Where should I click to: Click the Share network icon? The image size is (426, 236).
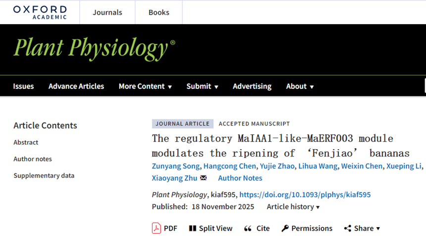coord(348,228)
